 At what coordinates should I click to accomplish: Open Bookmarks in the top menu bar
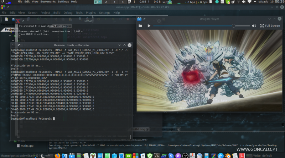pos(48,2)
